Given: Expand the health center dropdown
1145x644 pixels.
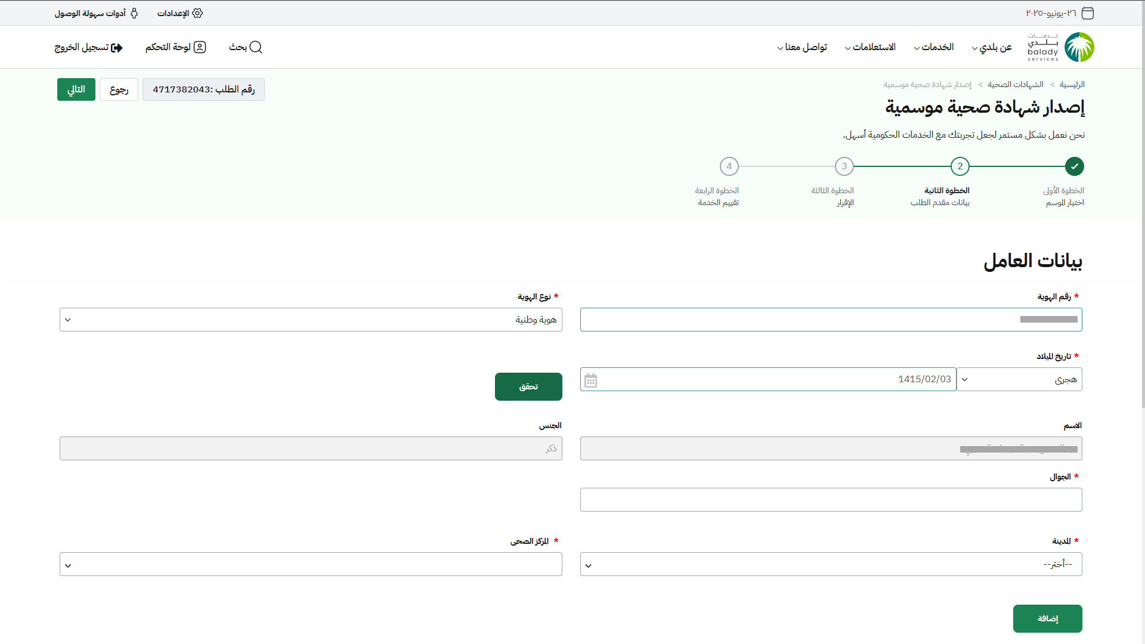Looking at the screenshot, I should (311, 564).
